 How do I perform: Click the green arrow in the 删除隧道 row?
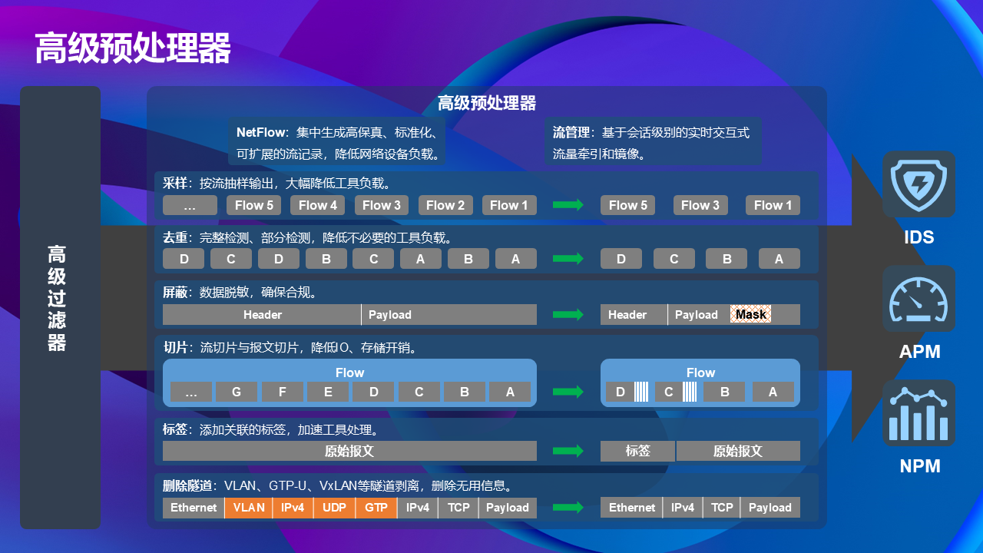568,508
